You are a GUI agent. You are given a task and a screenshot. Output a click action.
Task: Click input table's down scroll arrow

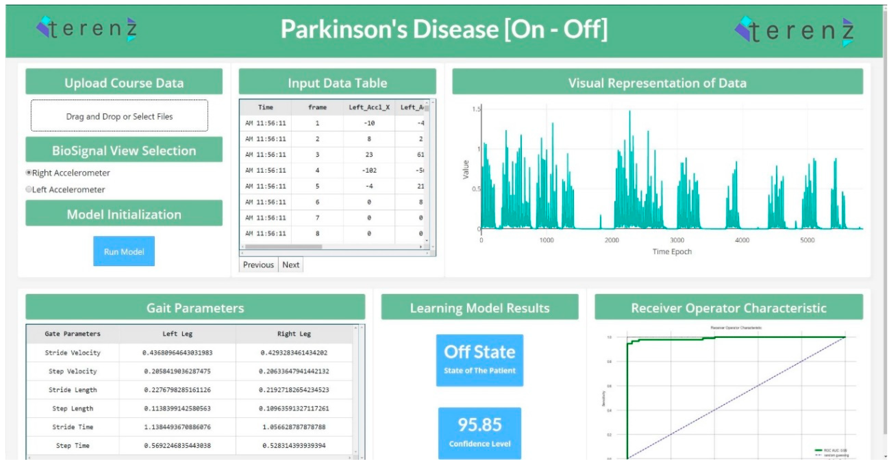click(x=426, y=241)
